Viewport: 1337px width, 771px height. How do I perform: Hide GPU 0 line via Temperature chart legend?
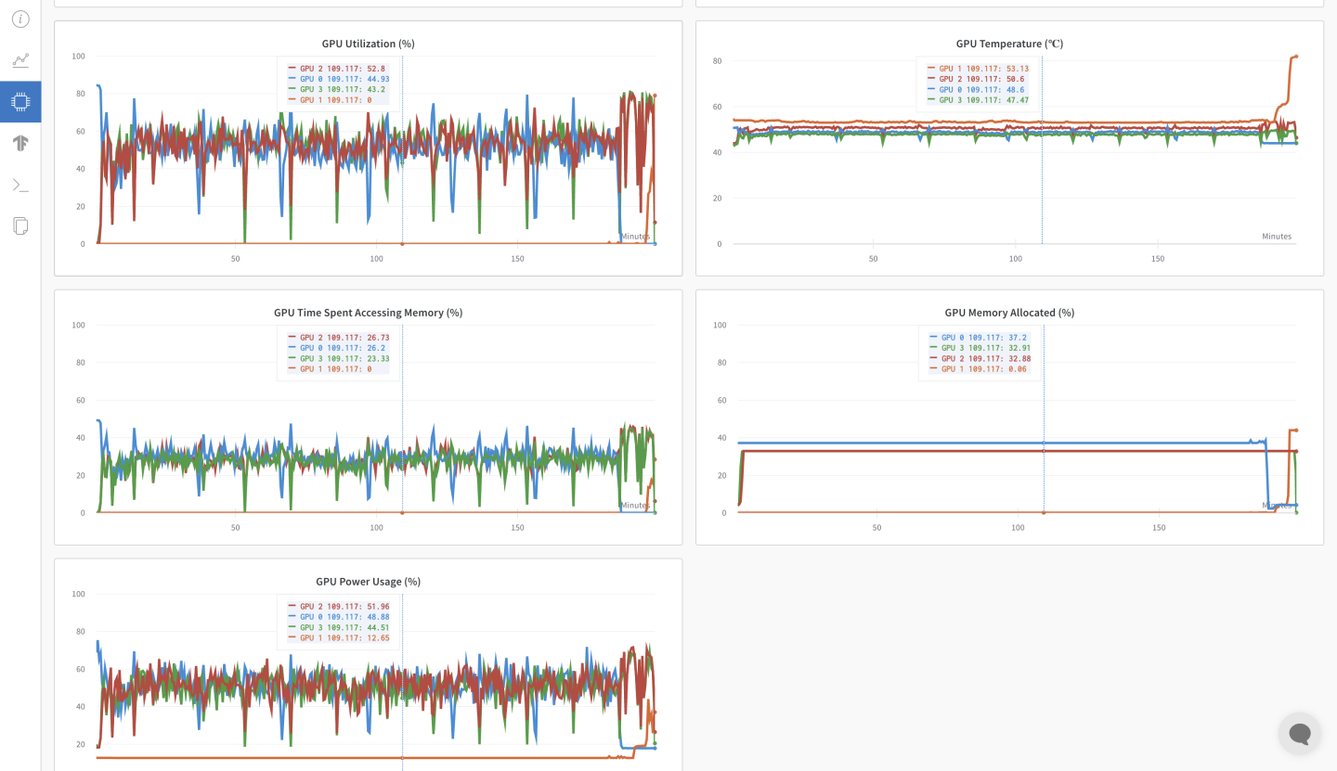coord(980,90)
